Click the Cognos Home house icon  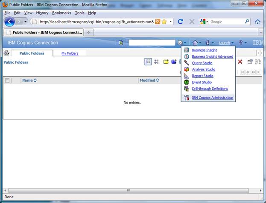(x=195, y=43)
